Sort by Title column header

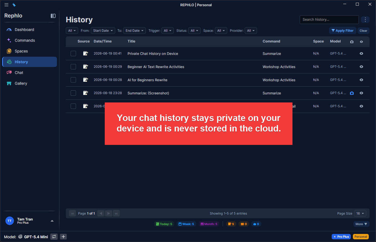pos(131,41)
